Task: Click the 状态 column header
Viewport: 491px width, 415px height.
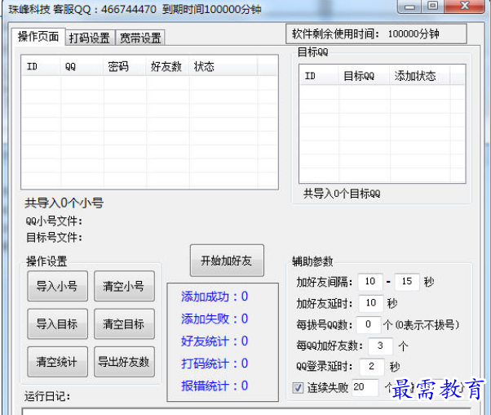Action: 223,66
